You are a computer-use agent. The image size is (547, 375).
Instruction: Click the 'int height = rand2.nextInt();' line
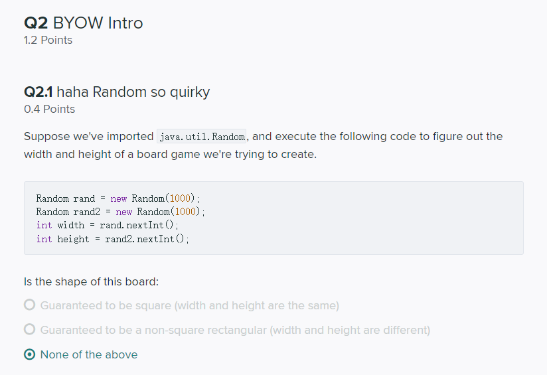tap(113, 239)
